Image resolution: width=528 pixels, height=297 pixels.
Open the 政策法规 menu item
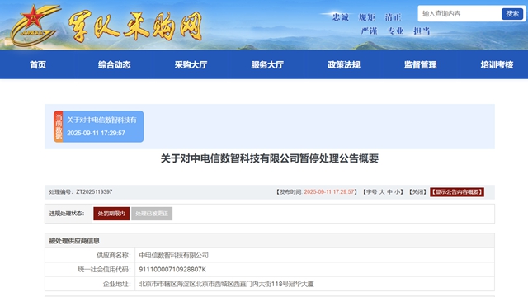[344, 64]
